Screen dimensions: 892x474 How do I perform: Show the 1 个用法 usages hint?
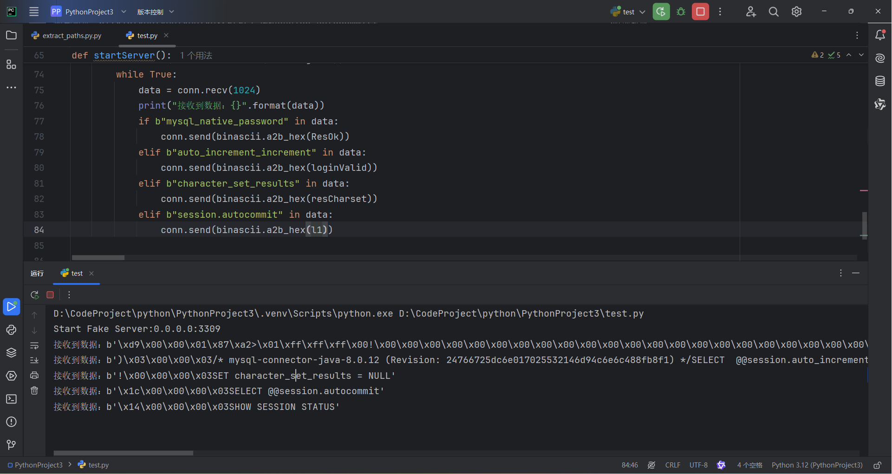click(x=196, y=55)
